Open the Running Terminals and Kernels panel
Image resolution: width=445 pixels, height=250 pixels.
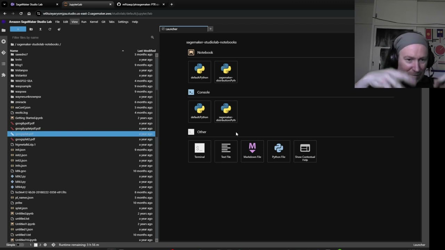[x=3, y=41]
